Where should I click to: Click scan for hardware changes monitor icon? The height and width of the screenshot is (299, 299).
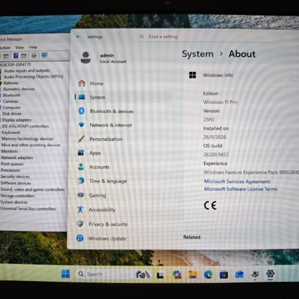(44, 55)
